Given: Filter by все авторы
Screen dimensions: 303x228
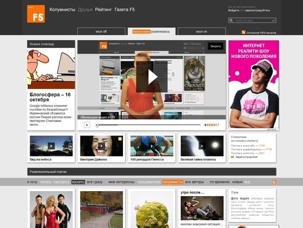Looking at the screenshot, I should (195, 182).
